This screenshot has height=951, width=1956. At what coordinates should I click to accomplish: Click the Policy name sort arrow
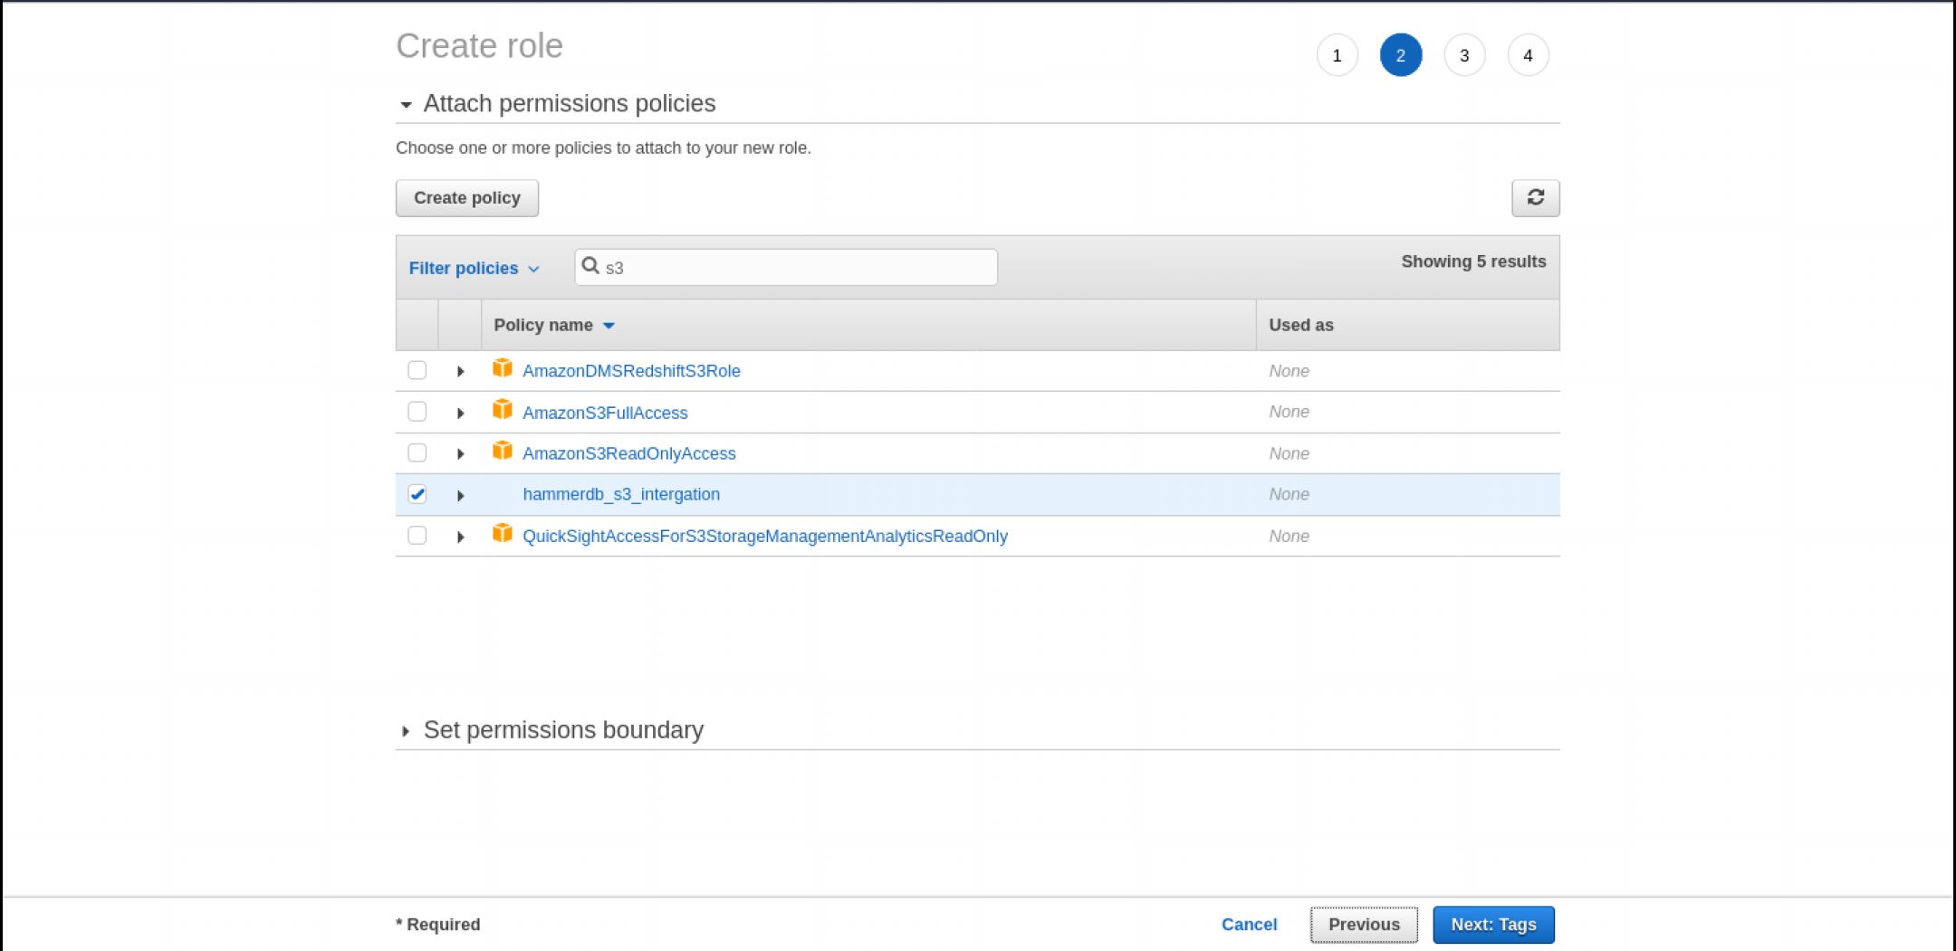[609, 326]
